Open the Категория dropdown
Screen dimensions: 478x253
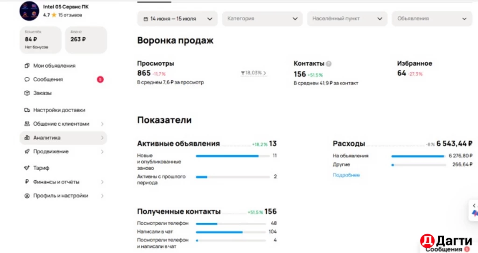[262, 19]
